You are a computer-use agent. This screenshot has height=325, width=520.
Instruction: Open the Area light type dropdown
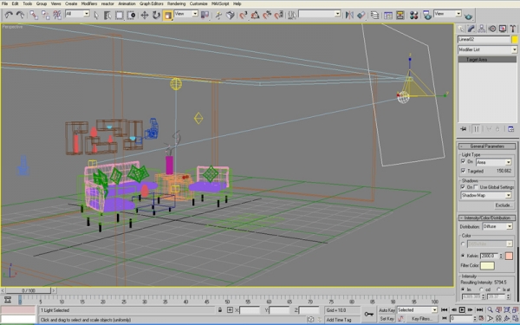click(x=493, y=162)
